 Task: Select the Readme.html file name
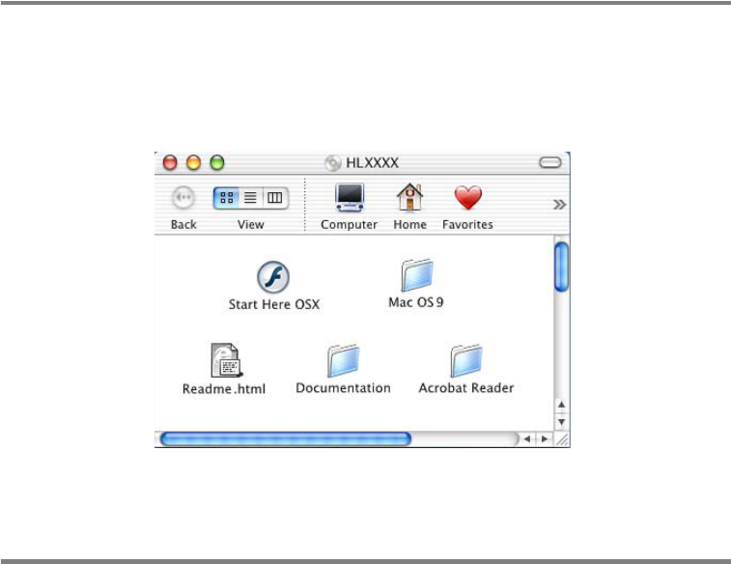tap(224, 389)
